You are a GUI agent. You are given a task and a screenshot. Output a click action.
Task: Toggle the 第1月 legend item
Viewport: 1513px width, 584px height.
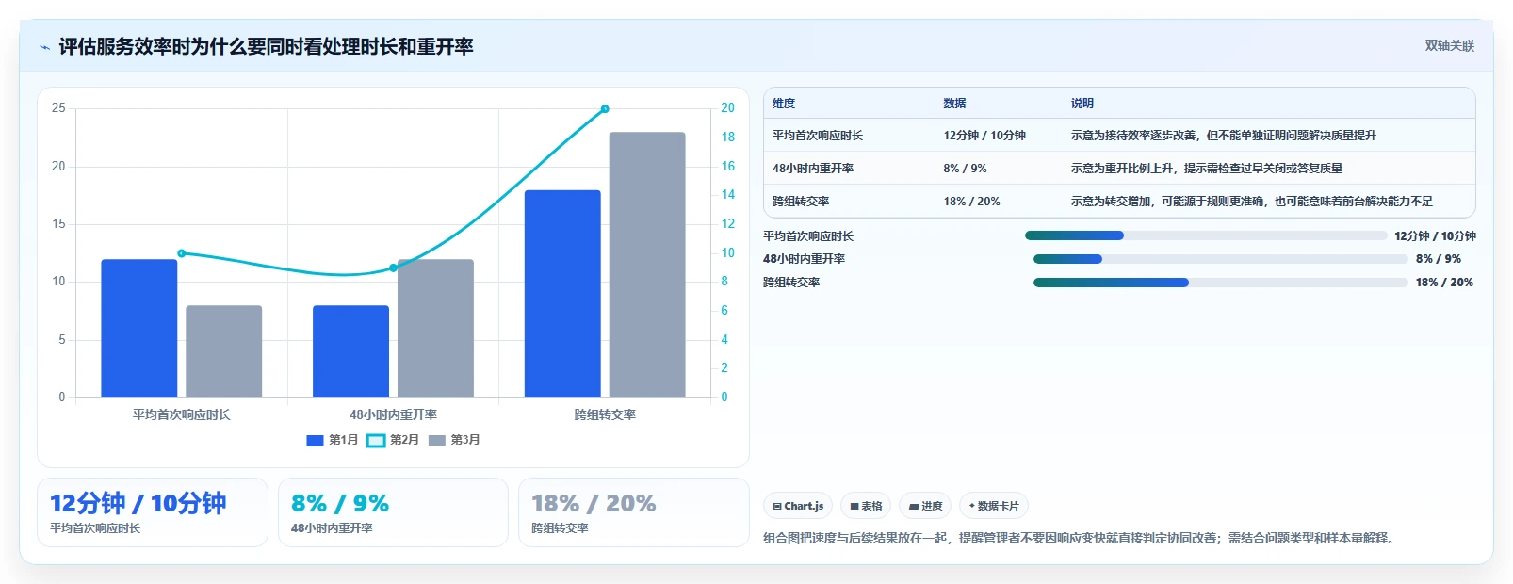333,440
